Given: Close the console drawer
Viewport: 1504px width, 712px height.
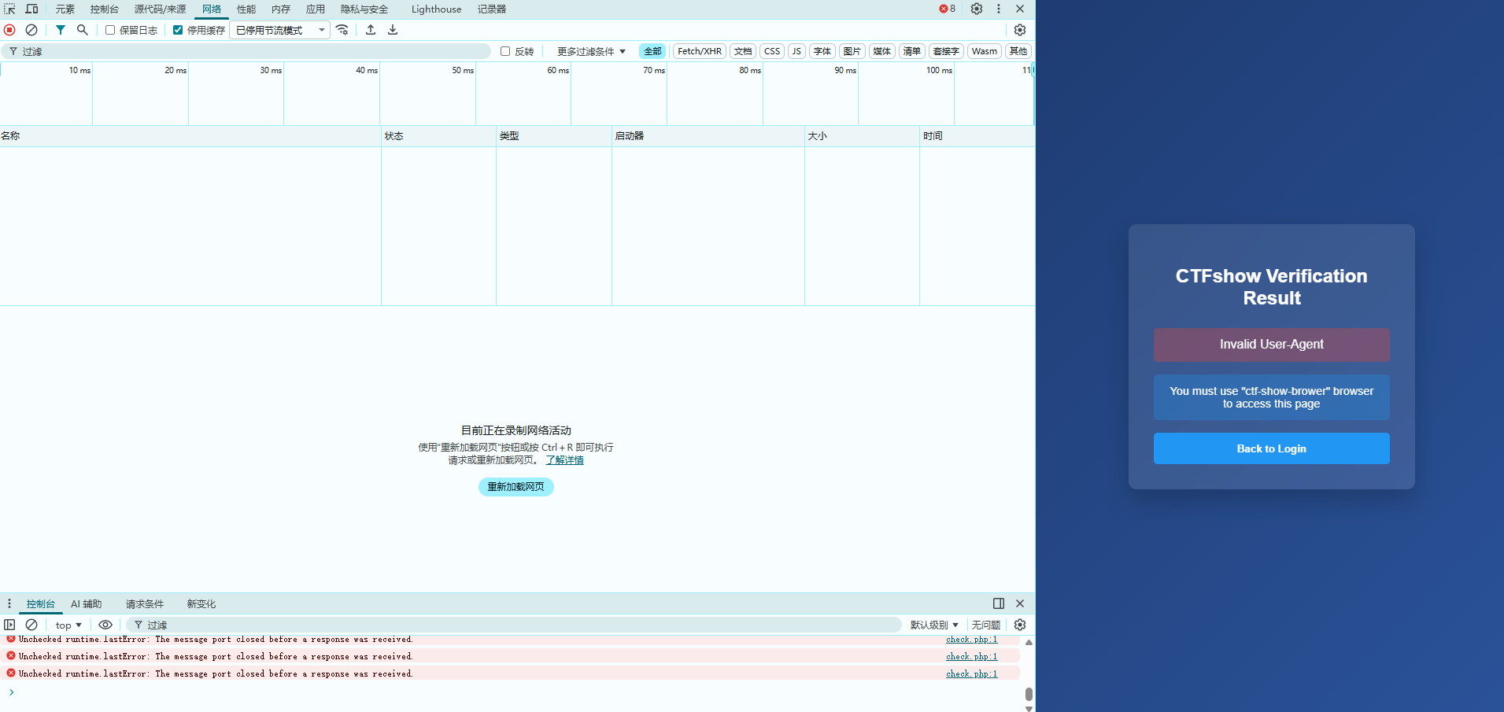Looking at the screenshot, I should [x=1020, y=603].
